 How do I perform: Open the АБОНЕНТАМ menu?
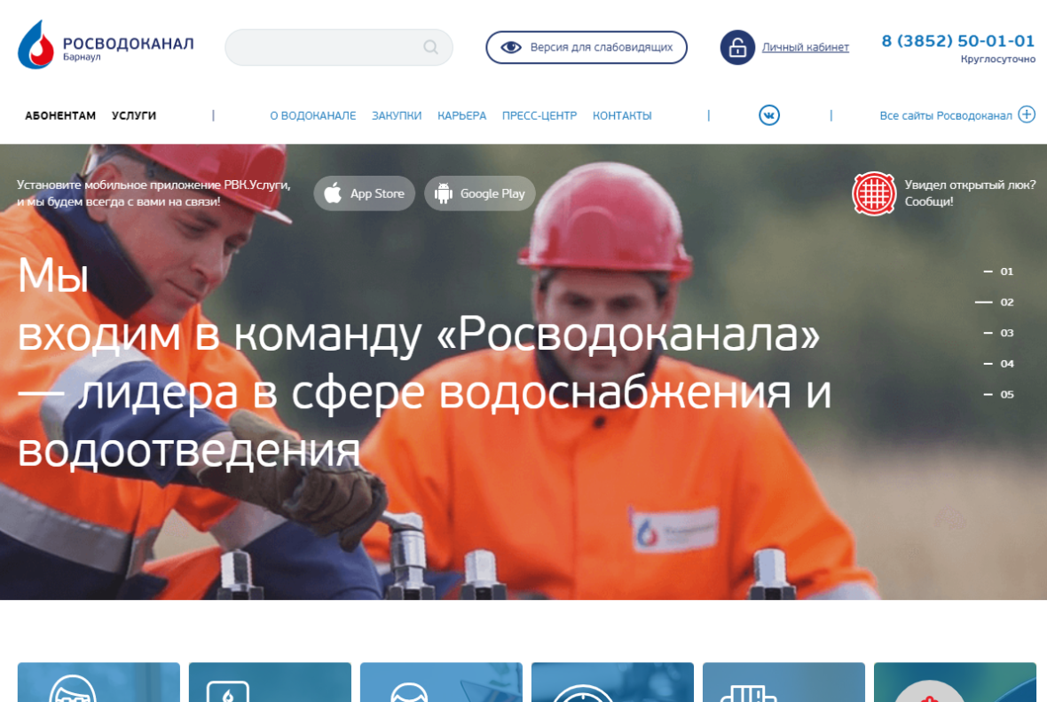pos(60,114)
